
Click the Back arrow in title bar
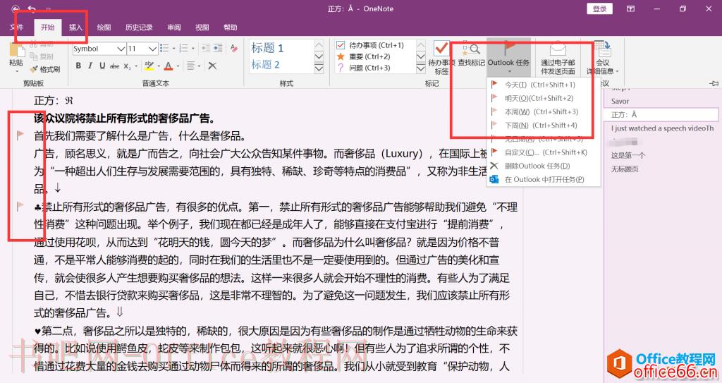[x=16, y=8]
